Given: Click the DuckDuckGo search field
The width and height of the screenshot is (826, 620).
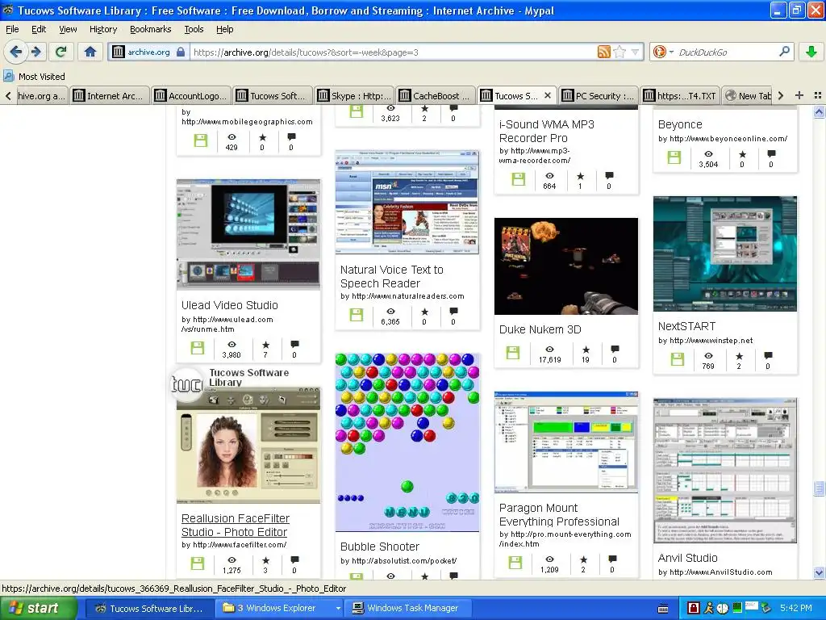Looking at the screenshot, I should coord(727,52).
